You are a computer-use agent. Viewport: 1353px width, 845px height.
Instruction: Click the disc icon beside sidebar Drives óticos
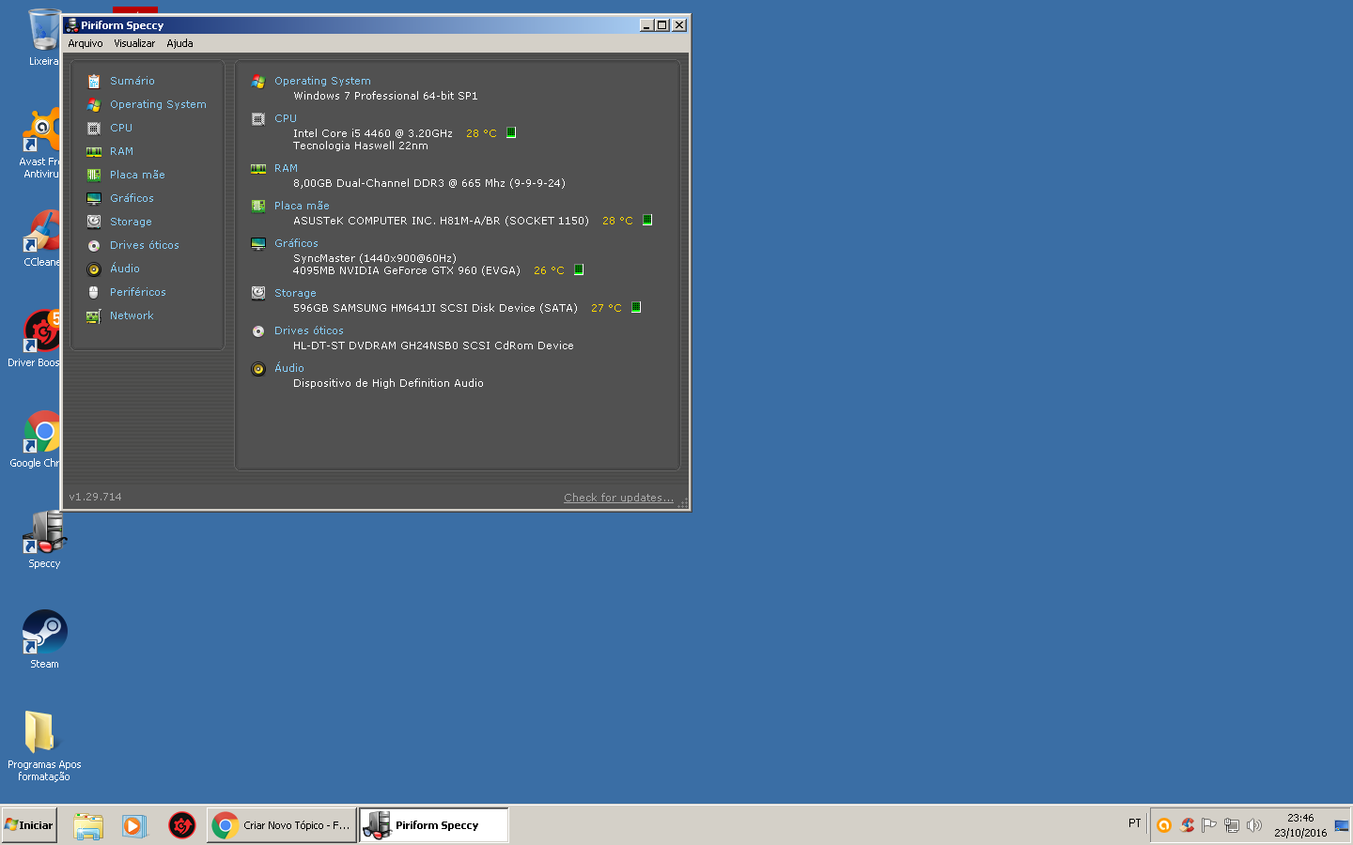(94, 246)
